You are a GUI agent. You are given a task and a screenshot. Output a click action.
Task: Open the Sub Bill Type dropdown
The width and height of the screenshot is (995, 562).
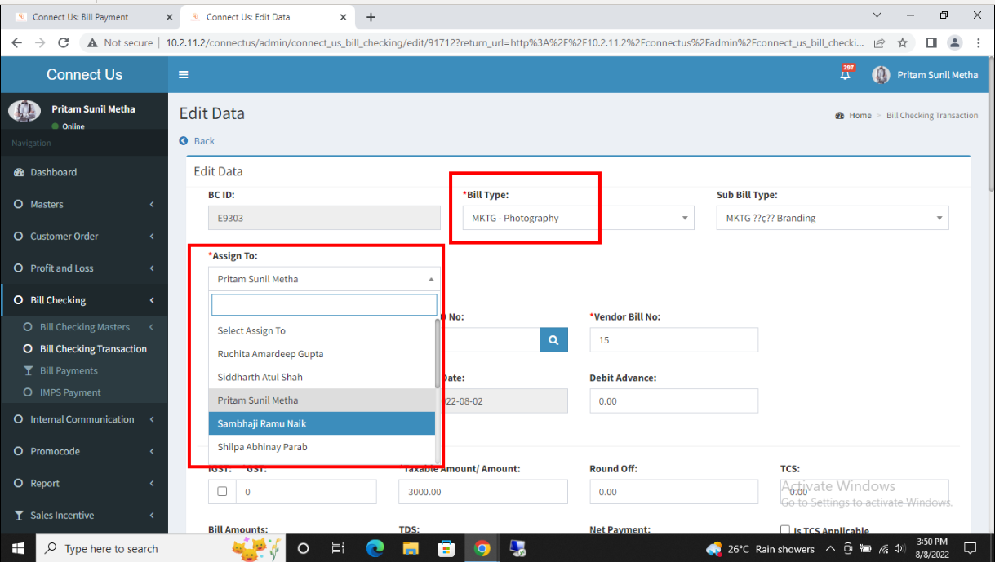tap(833, 218)
